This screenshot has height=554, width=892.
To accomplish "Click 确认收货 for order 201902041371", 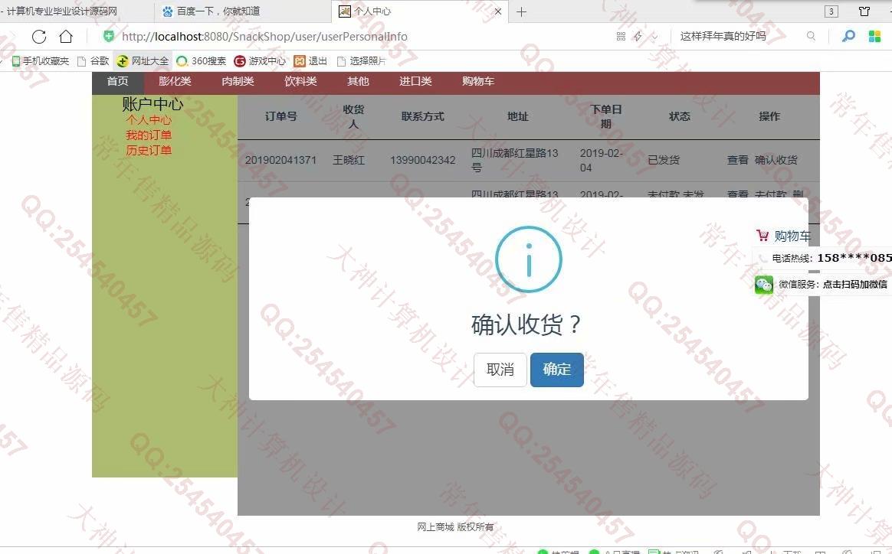I will pyautogui.click(x=776, y=160).
